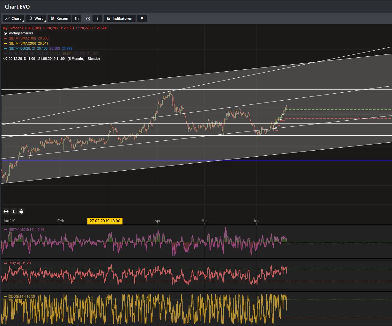Image resolution: width=392 pixels, height=326 pixels.
Task: Click the yellow 27.02.2019 18:00 time marker
Action: (105, 221)
